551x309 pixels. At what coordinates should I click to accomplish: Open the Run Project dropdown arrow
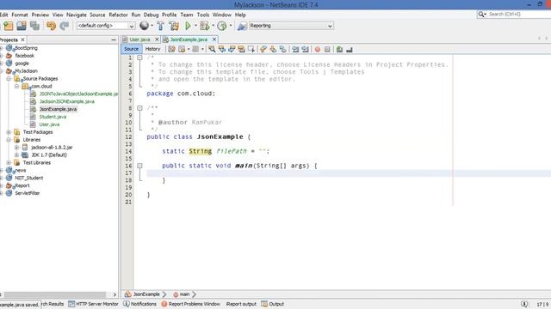[x=195, y=26]
